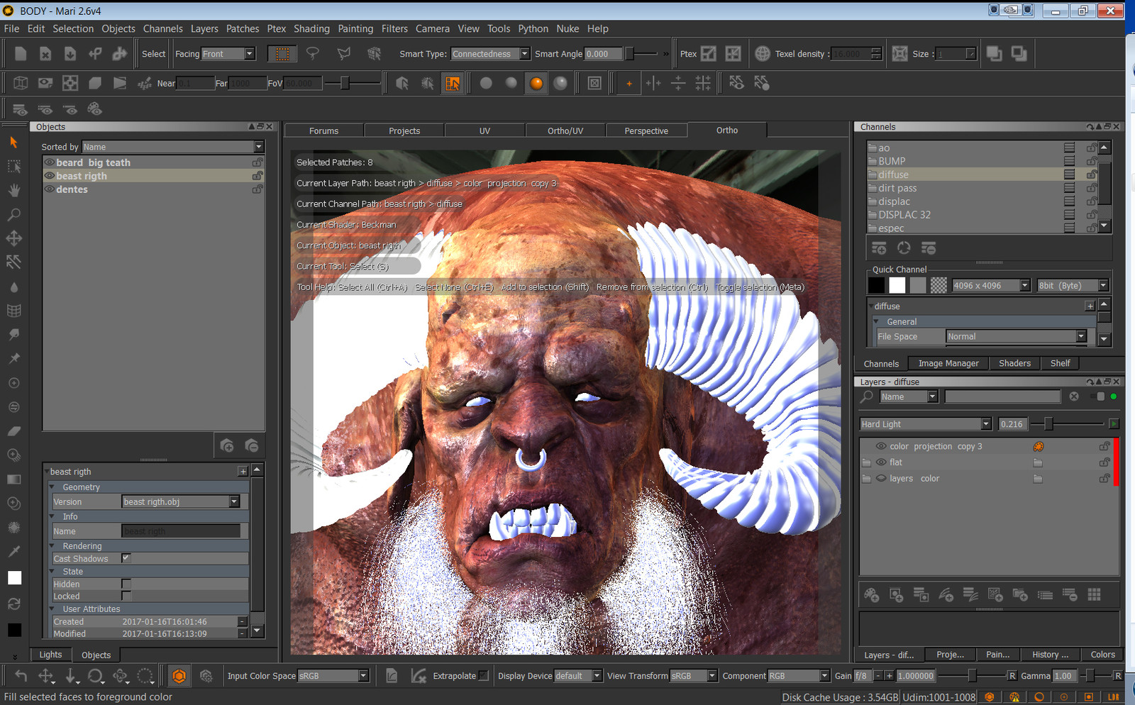
Task: Select the flat lighting sphere icon
Action: 486,83
